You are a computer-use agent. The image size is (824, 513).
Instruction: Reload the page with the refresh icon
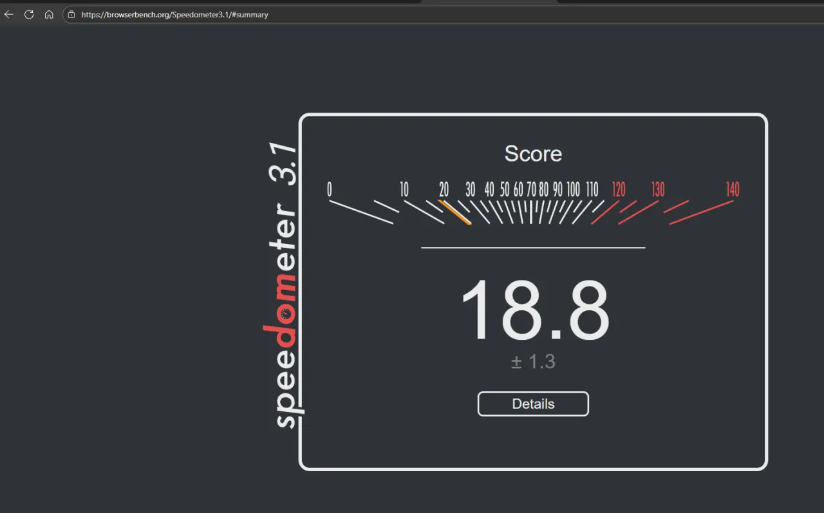tap(29, 14)
